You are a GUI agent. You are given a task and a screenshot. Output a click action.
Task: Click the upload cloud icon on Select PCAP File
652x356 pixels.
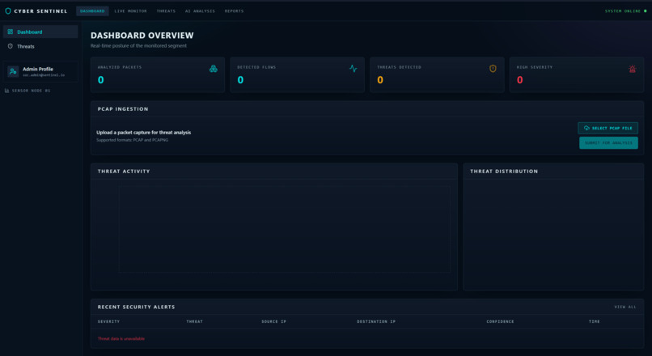click(x=586, y=128)
